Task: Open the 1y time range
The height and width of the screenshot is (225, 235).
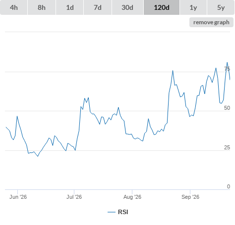Action: tap(193, 7)
